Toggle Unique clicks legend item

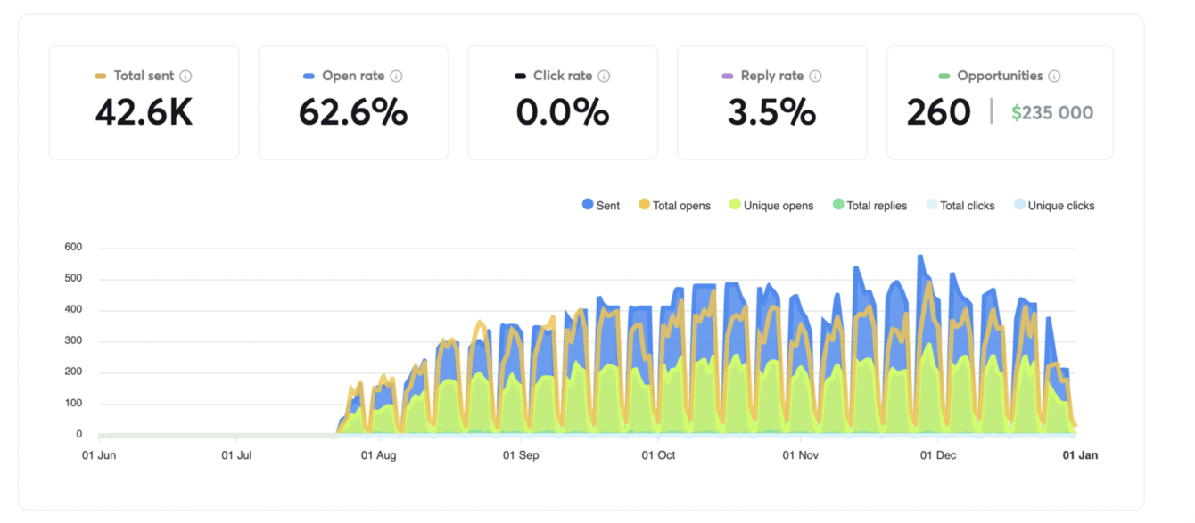pos(1054,205)
